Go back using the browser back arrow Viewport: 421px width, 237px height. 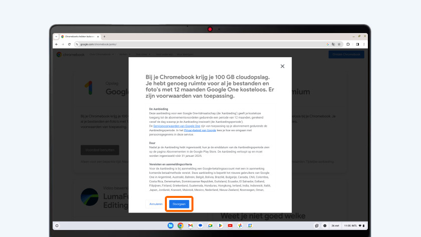click(x=57, y=44)
